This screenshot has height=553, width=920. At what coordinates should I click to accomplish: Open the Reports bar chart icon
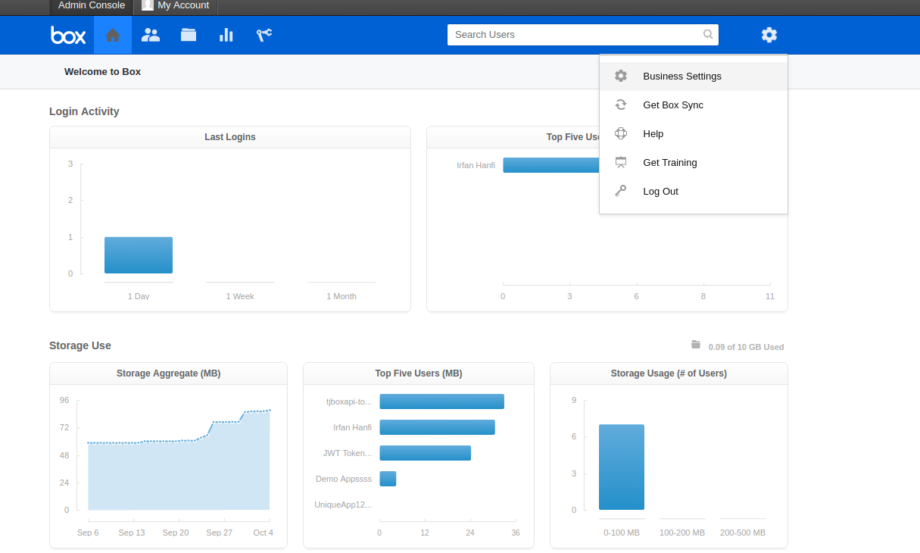point(226,35)
